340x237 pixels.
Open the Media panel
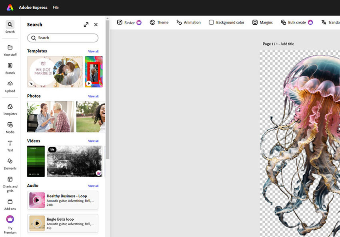tap(10, 128)
